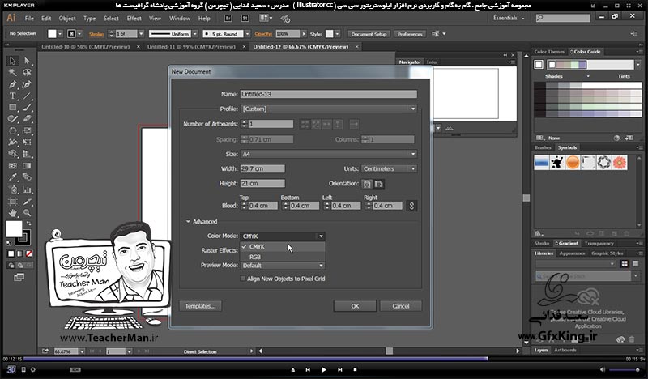Select the Scale tool
Screen dimensions: 648x379
point(27,130)
